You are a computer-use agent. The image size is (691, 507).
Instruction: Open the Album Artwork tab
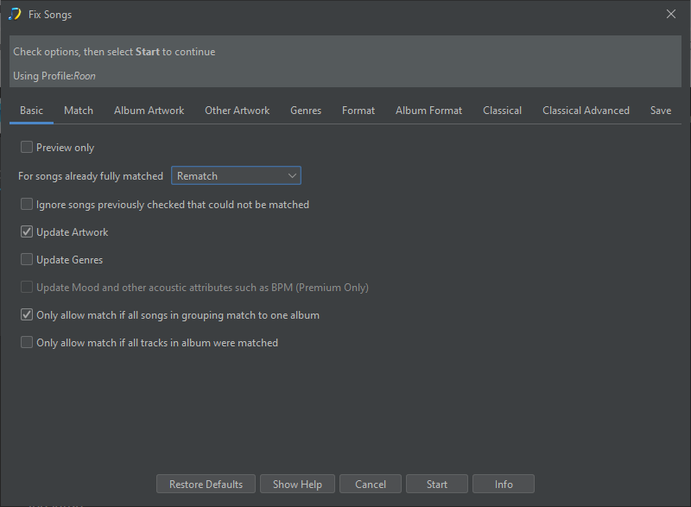[149, 111]
